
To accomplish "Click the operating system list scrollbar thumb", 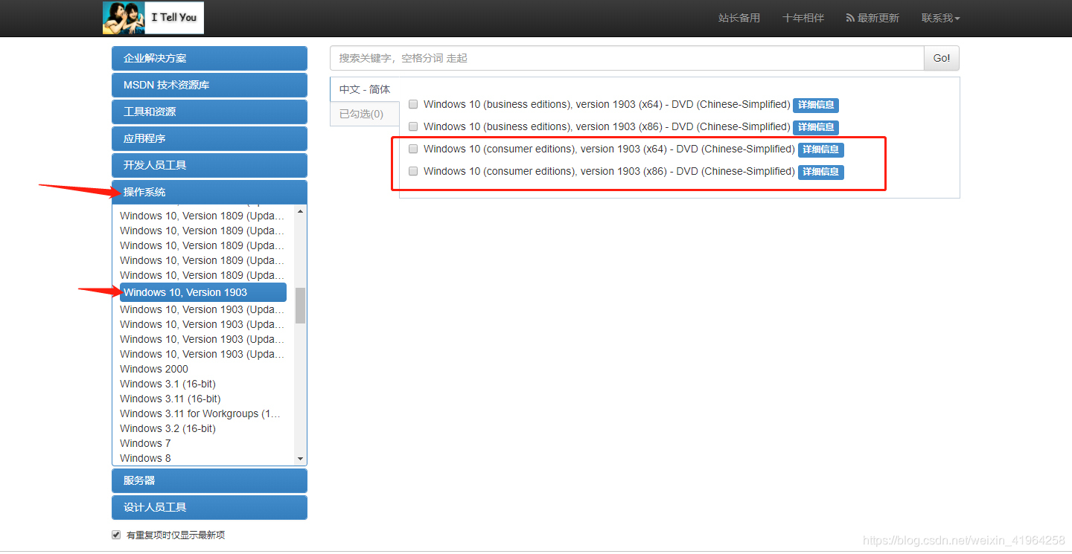I will [x=300, y=306].
